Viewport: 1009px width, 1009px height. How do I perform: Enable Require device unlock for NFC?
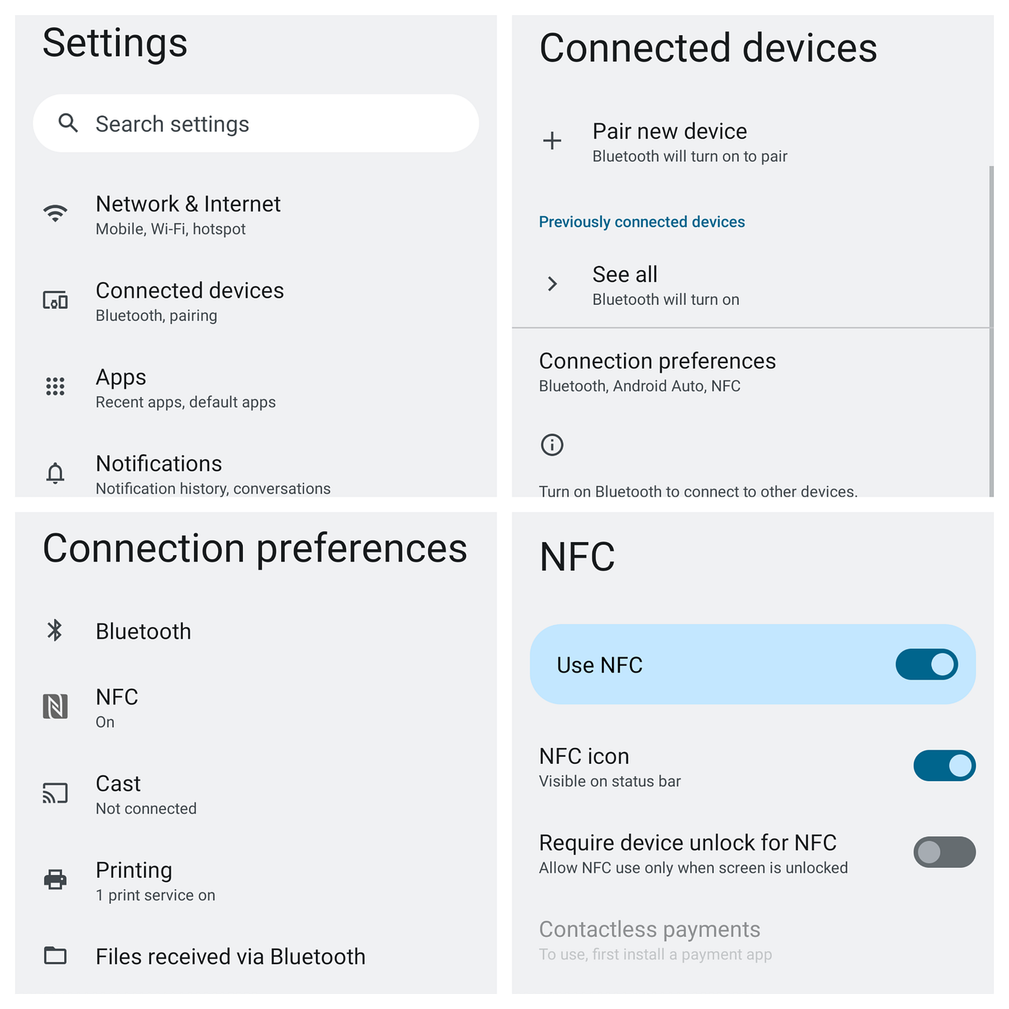pyautogui.click(x=944, y=852)
